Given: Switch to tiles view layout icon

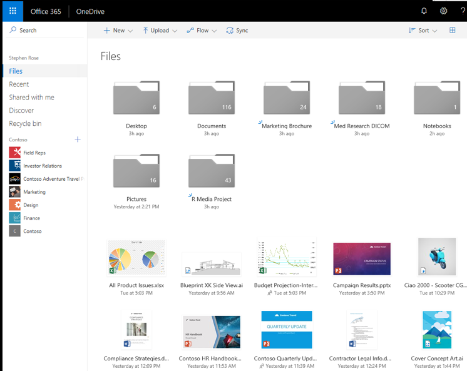Looking at the screenshot, I should pyautogui.click(x=452, y=30).
